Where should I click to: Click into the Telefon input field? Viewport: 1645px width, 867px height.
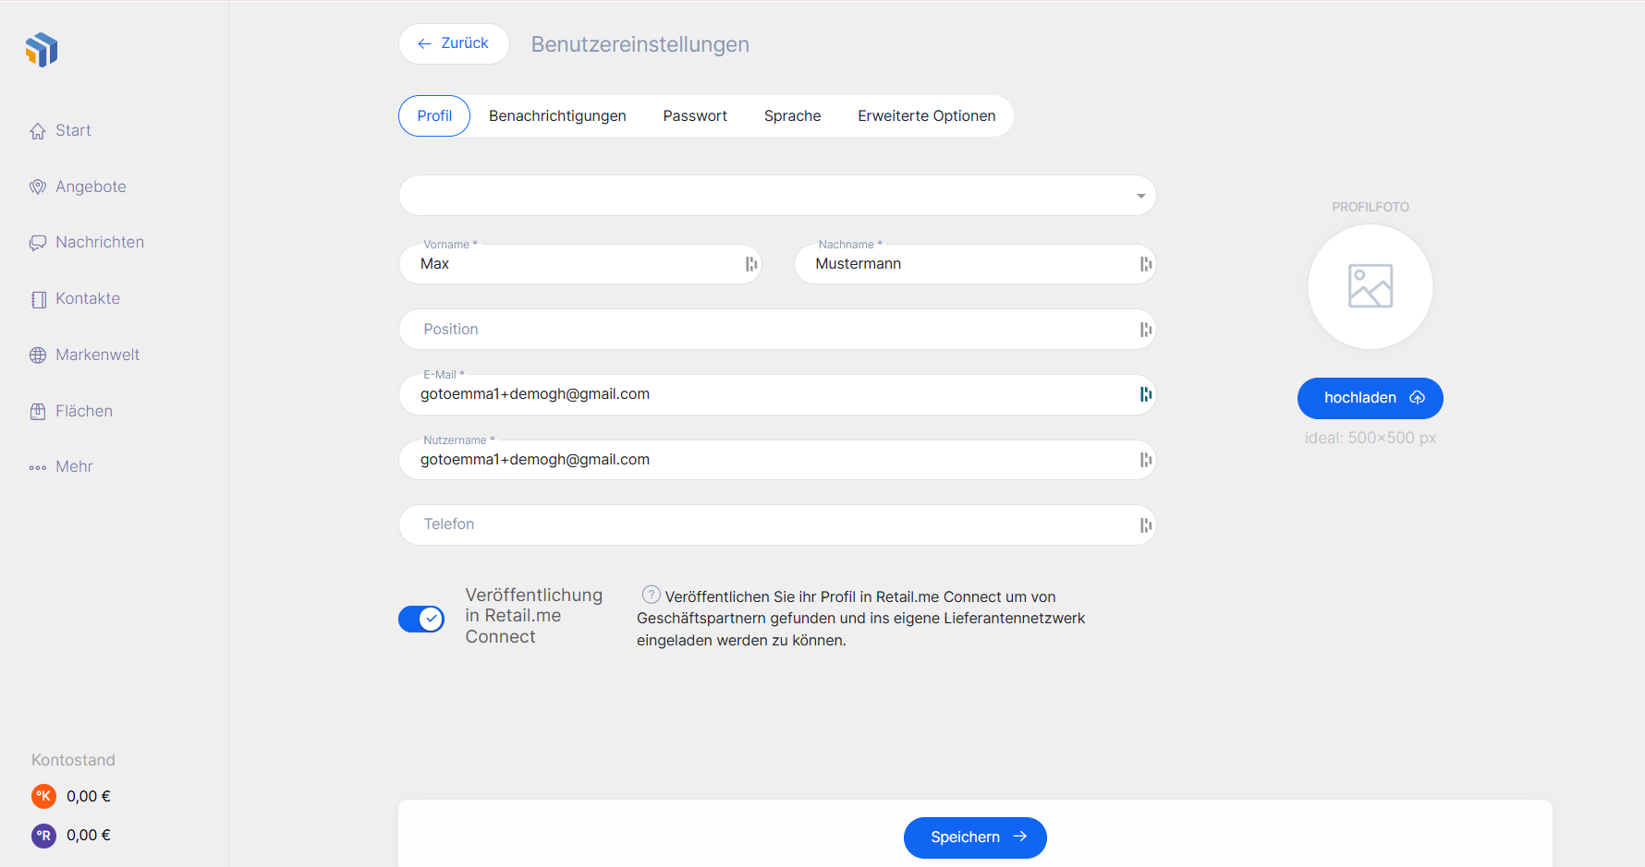tap(767, 524)
